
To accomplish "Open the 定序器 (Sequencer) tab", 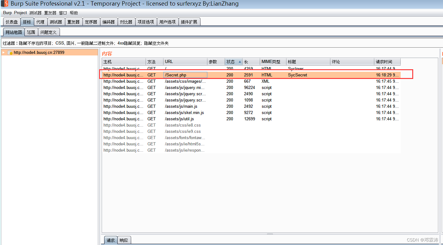I will [x=91, y=22].
